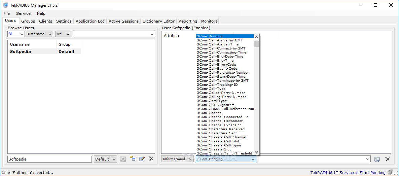Pick 3Com-Call-Event-Code from list
Viewport: 399px width, 176px height.
click(x=225, y=69)
